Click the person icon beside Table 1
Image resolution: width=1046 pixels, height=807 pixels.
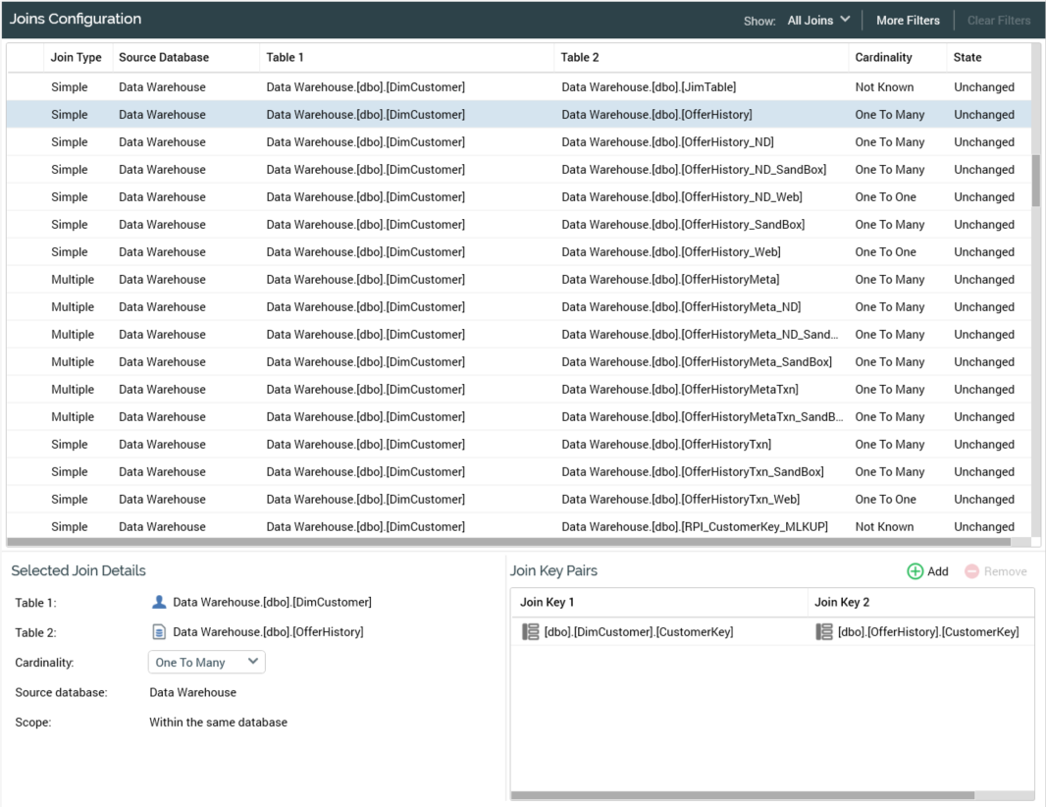coord(159,602)
